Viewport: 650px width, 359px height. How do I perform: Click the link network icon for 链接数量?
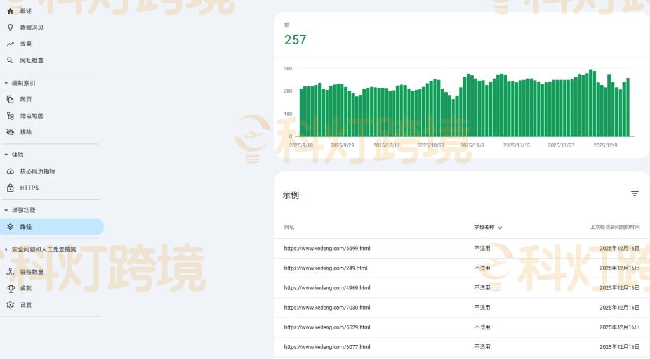tap(10, 272)
